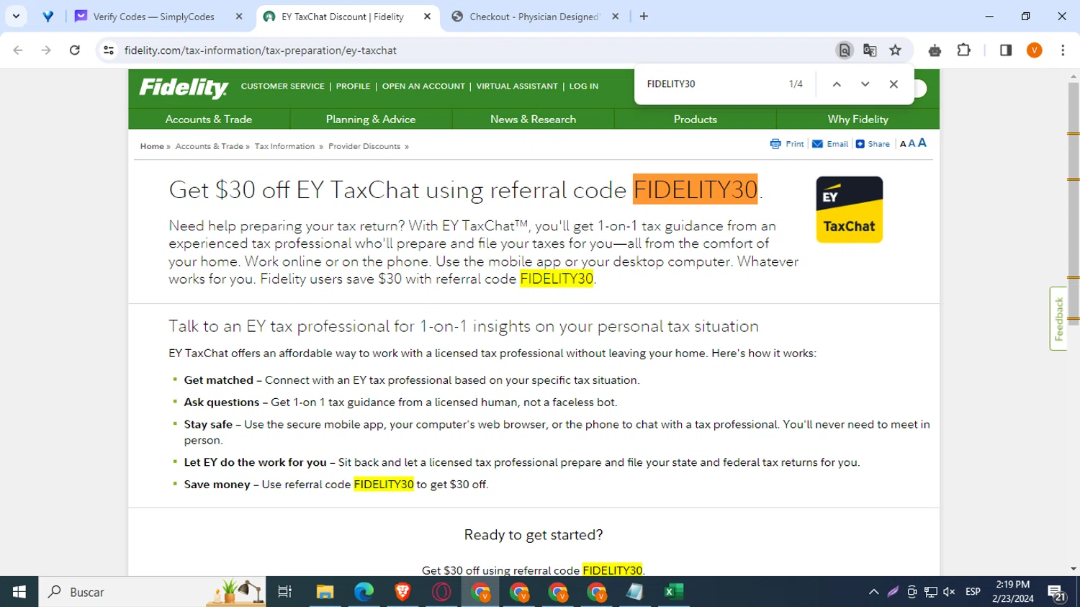Switch to Verify Codes — SimplyCodes tab
Screen dimensions: 1080x607
(153, 17)
